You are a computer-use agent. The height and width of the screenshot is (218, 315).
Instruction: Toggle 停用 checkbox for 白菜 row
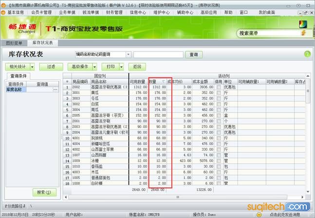219,104
